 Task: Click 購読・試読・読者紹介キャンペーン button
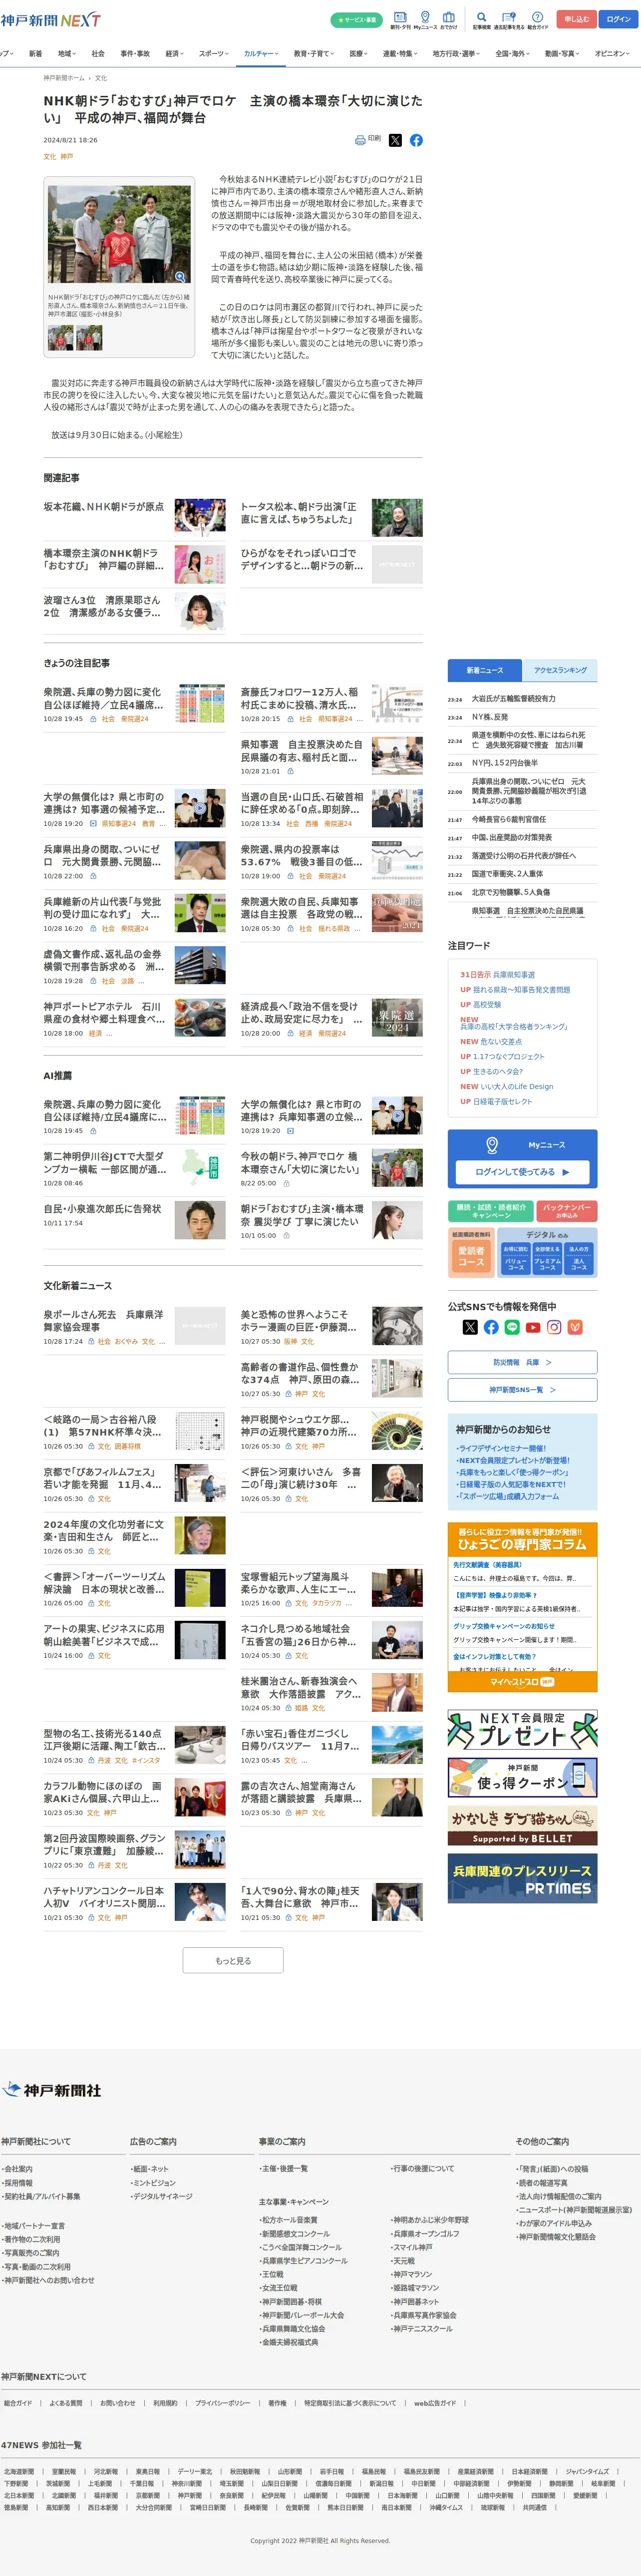490,1211
